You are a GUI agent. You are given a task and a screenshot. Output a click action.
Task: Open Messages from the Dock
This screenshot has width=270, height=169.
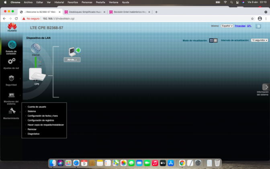[131, 163]
